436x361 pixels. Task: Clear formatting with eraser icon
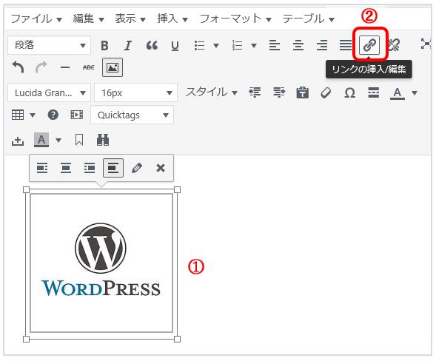coord(326,92)
